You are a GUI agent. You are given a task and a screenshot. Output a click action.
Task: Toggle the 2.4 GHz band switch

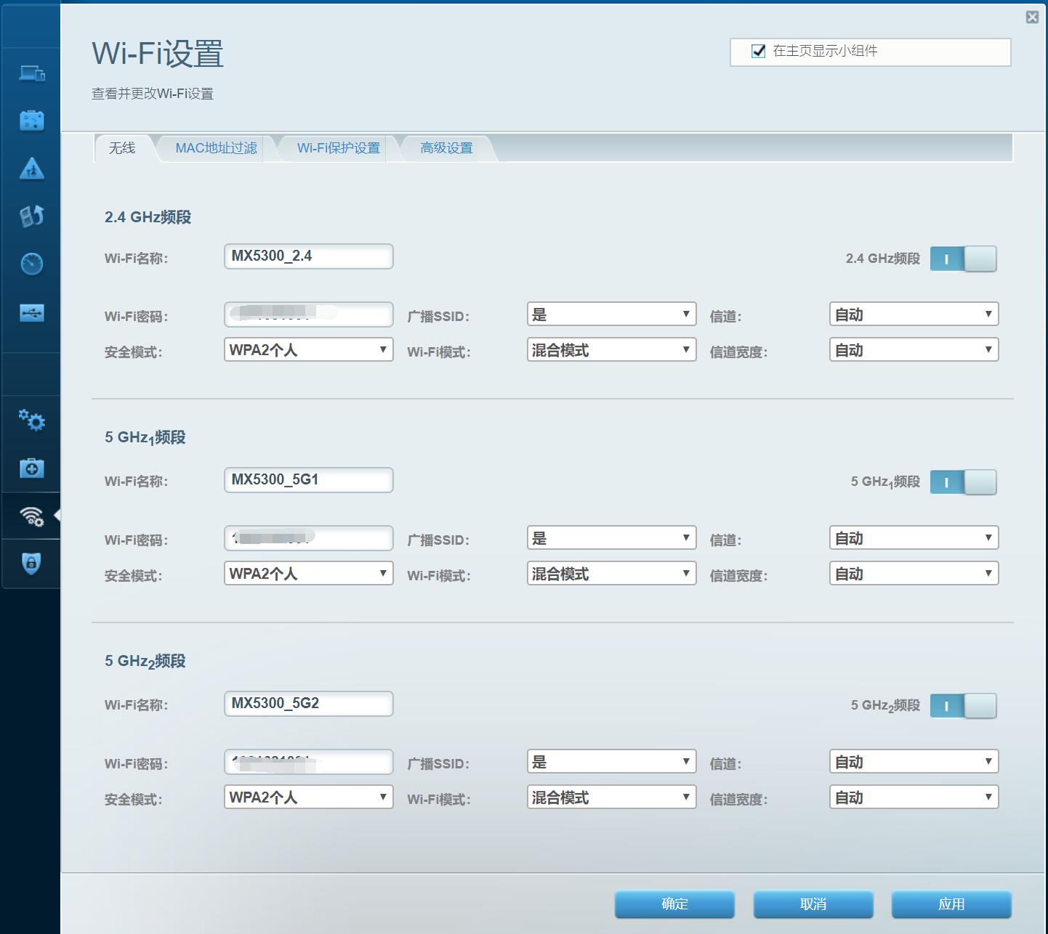tap(964, 258)
